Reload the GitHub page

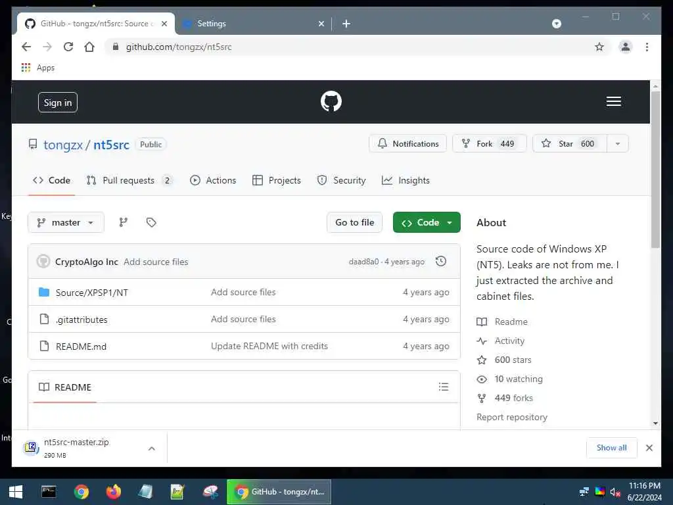pyautogui.click(x=68, y=47)
